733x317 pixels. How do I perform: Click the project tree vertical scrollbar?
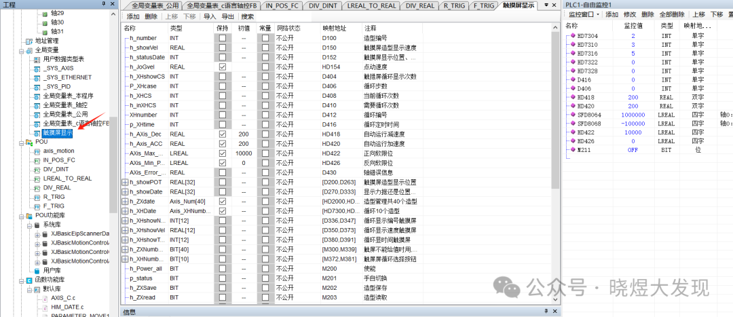coord(113,164)
